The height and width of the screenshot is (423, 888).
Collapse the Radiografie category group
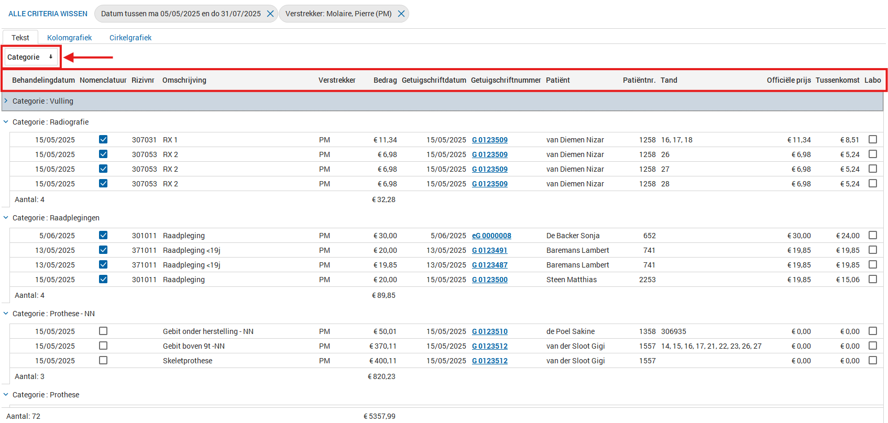(x=6, y=122)
